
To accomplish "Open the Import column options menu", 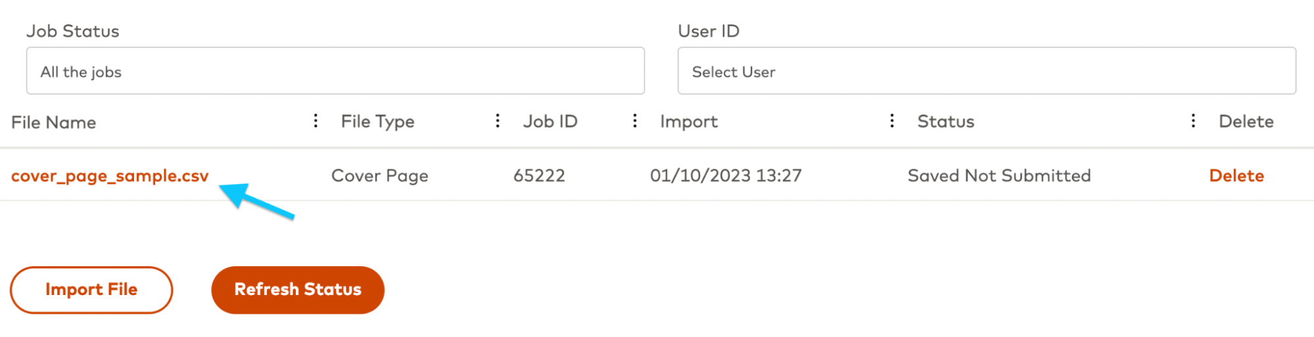I will [891, 121].
